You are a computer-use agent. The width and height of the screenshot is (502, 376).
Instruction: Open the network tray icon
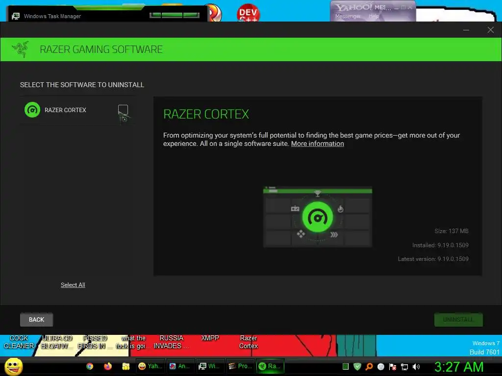pyautogui.click(x=404, y=366)
